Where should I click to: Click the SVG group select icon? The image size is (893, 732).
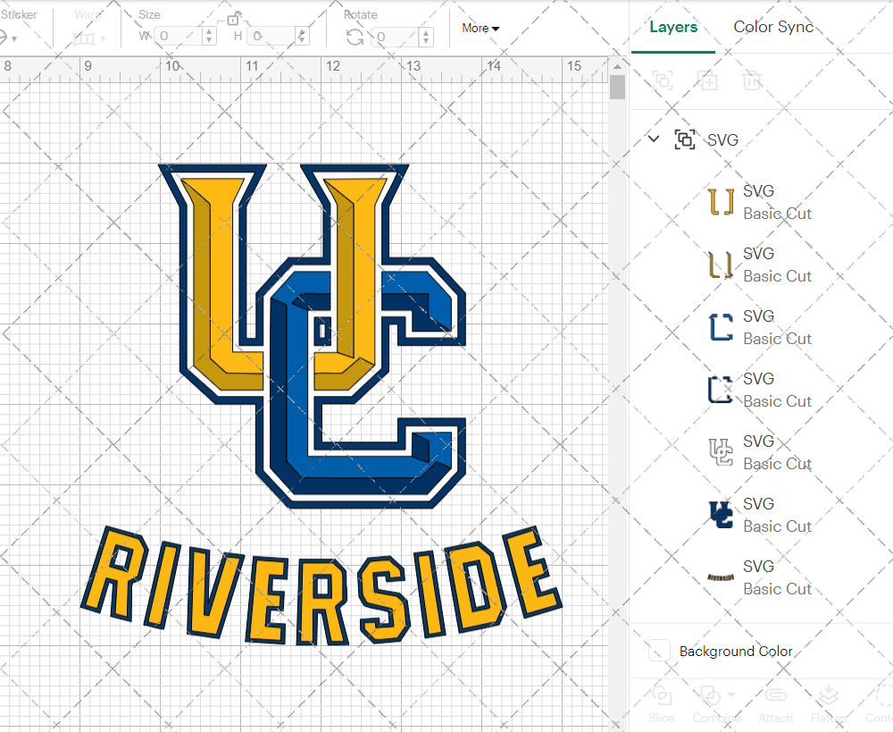(684, 139)
